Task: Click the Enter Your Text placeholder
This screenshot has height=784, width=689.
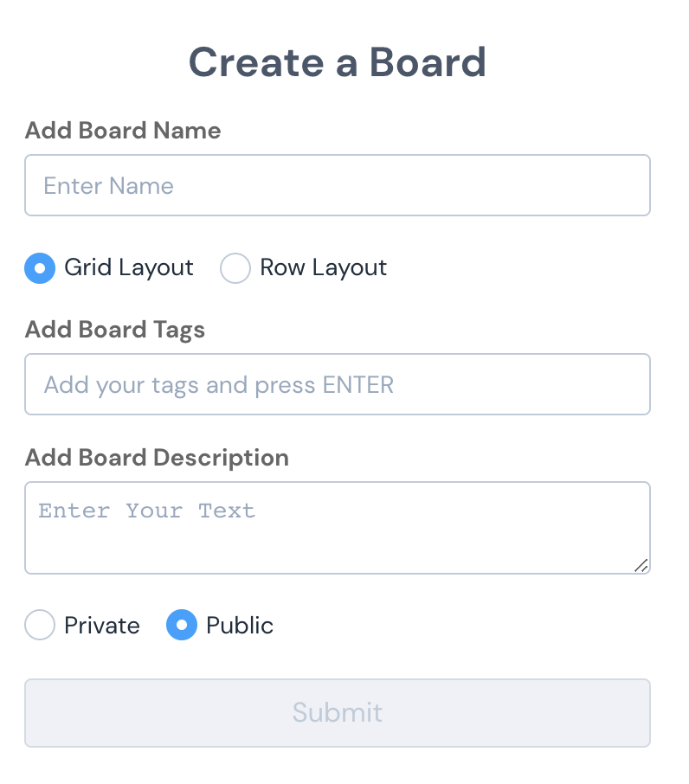Action: pos(147,511)
